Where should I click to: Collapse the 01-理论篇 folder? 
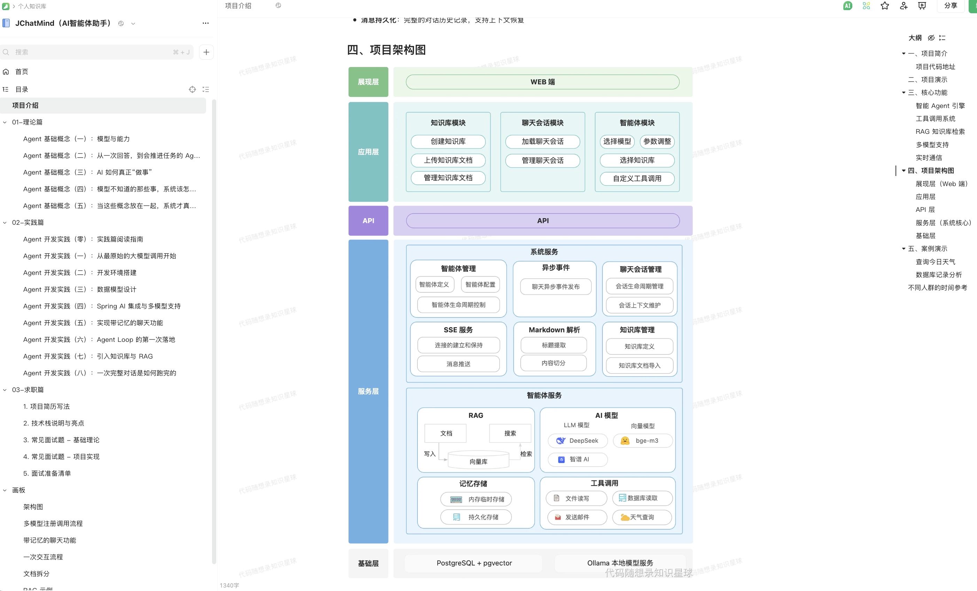pos(5,122)
